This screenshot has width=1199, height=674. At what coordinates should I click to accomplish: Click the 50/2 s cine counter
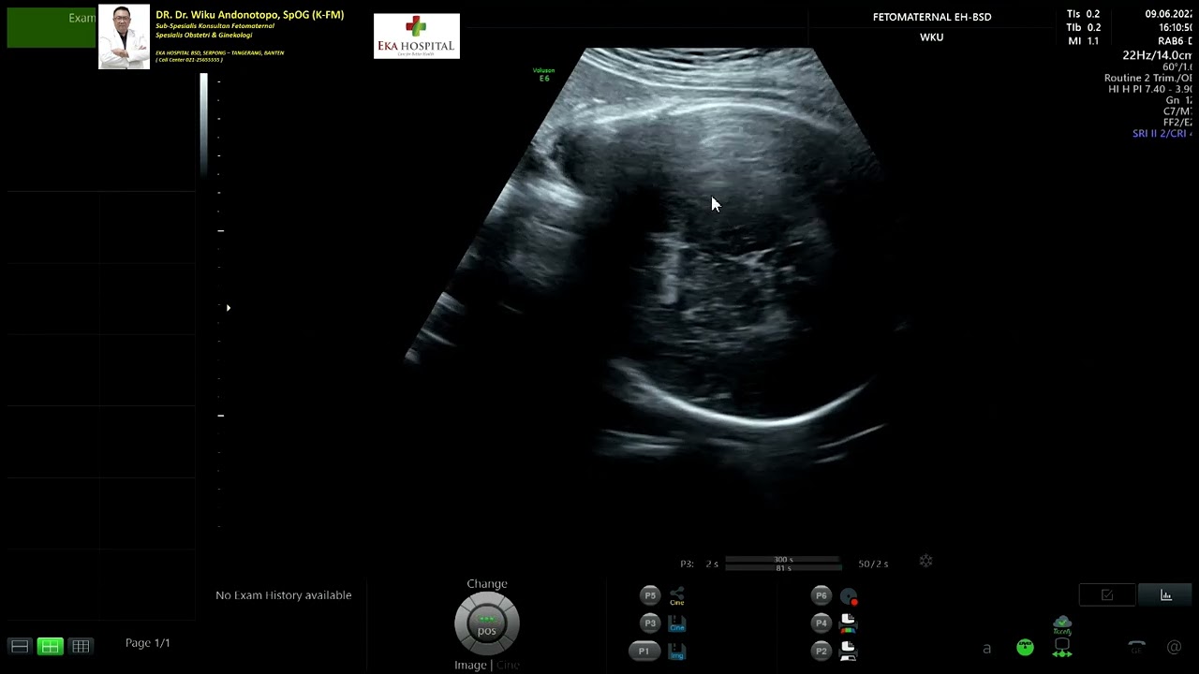(873, 564)
